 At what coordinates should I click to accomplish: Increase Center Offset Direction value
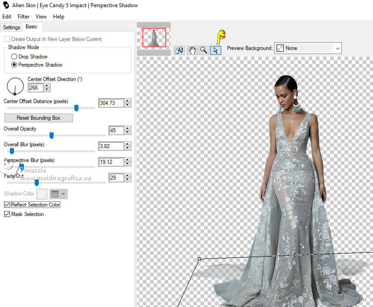coord(47,86)
